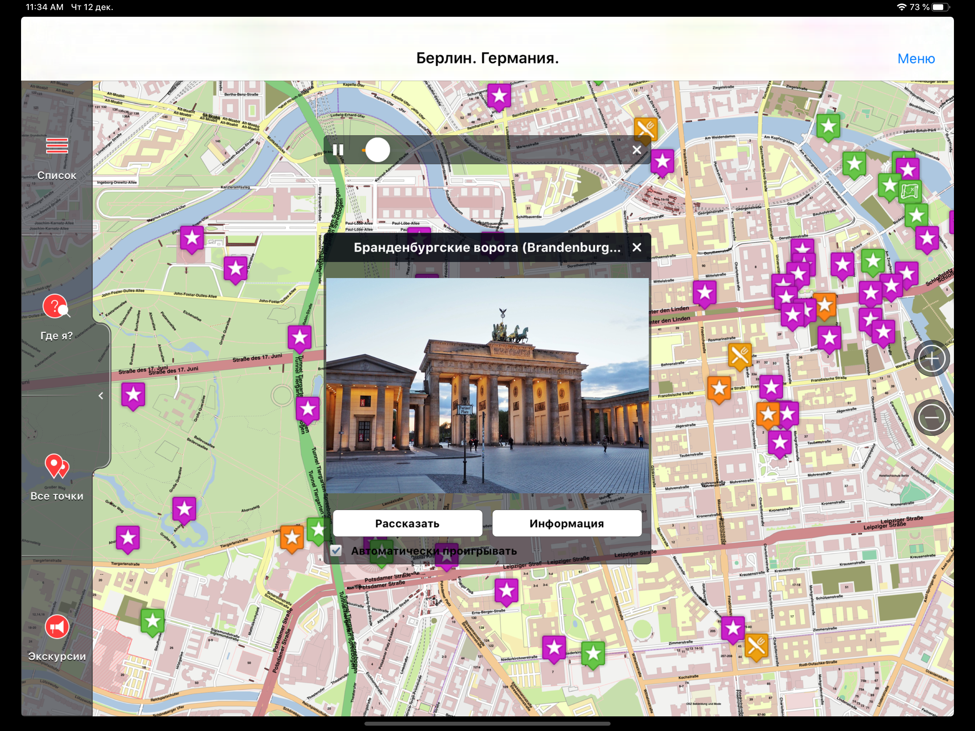Screen dimensions: 975x731
Task: Tap the green star marker near Potsdamer Straße bottom-left
Action: click(x=152, y=622)
